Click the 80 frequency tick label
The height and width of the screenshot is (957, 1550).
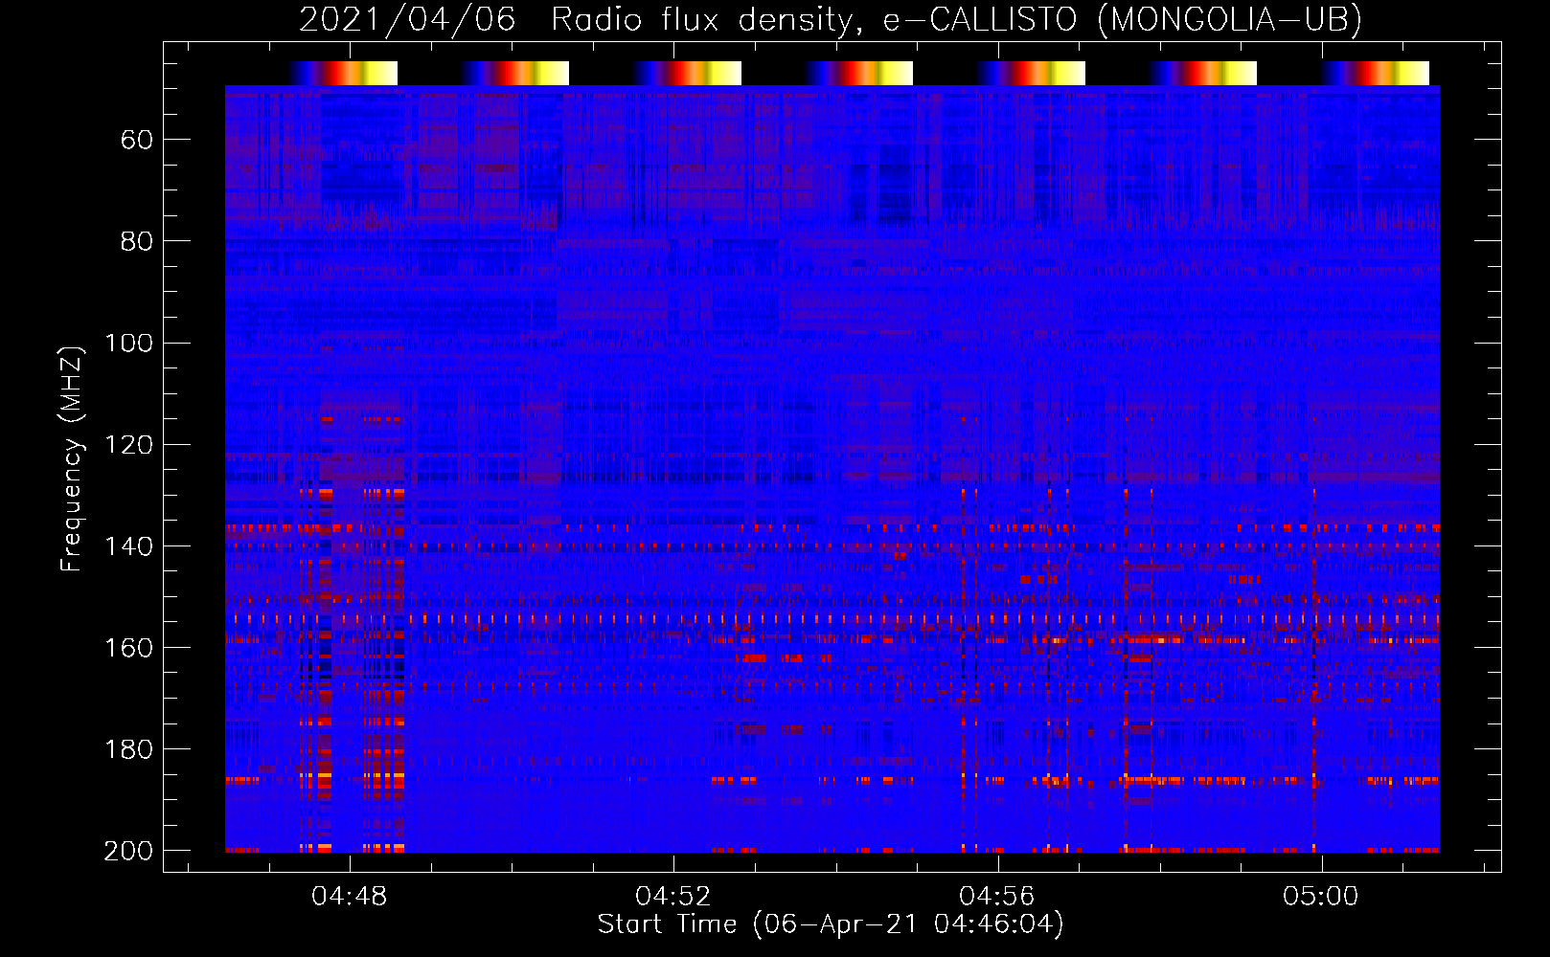tap(137, 242)
